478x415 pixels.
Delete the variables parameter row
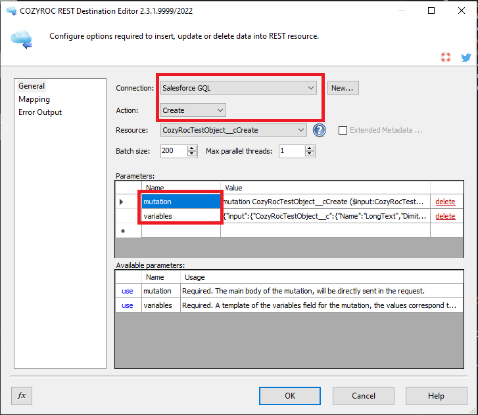point(445,216)
